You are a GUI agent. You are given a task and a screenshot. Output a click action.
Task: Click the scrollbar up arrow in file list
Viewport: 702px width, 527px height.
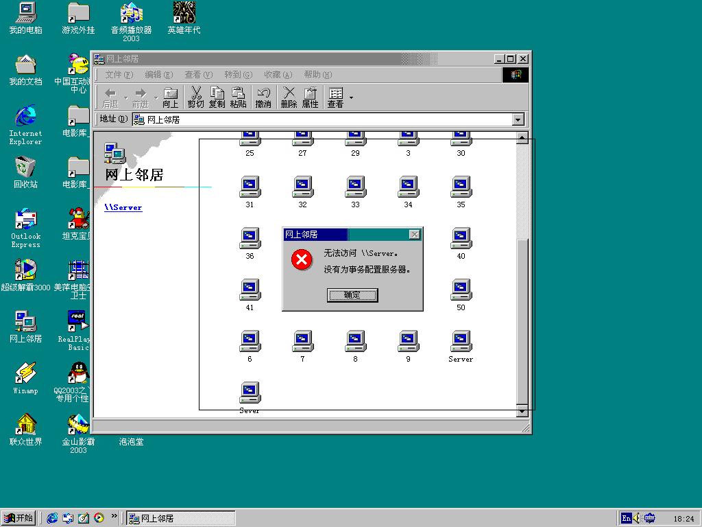(x=522, y=138)
